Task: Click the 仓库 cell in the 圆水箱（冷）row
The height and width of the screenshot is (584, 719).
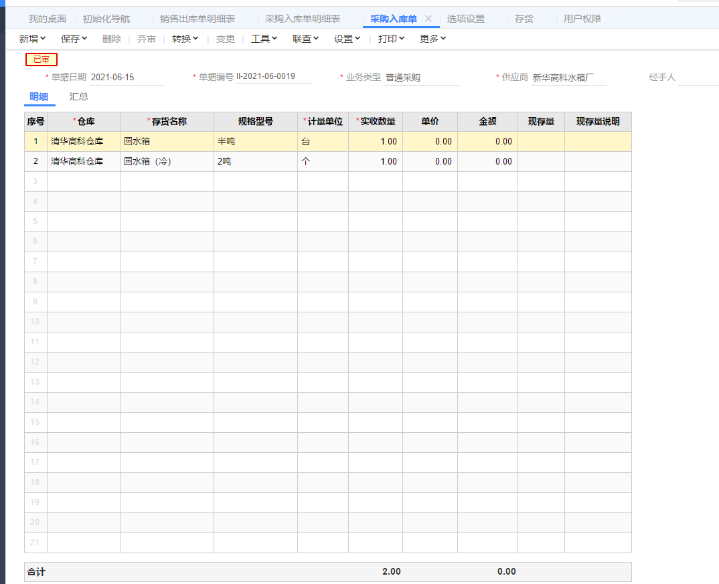Action: (84, 162)
